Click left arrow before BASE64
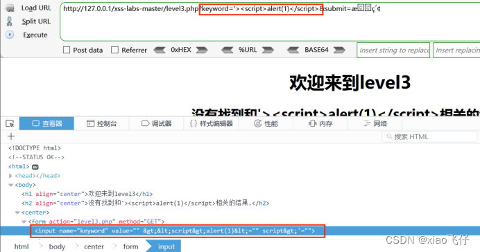 [293, 50]
